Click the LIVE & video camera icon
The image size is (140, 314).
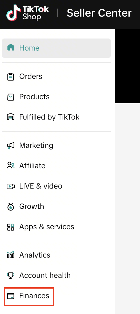tap(11, 186)
